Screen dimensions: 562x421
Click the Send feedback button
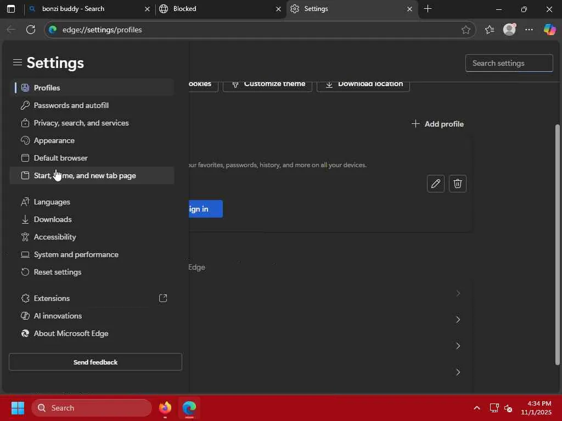(95, 362)
